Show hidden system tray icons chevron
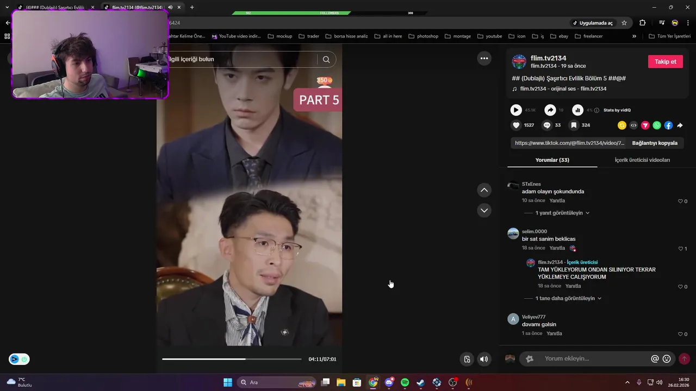This screenshot has height=391, width=696. coord(627,382)
